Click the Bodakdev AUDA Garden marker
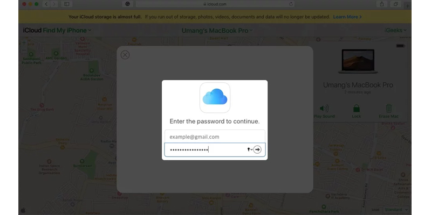The image size is (431, 215). pos(92,71)
